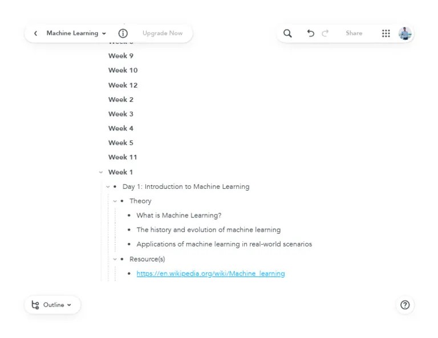Click the 'Resource(s)' text

coord(147,259)
